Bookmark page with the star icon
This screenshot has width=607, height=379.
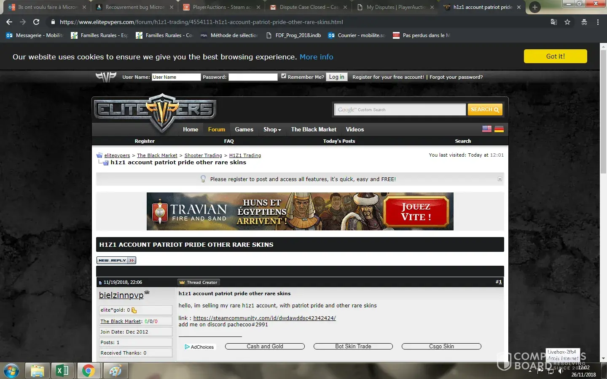(567, 22)
